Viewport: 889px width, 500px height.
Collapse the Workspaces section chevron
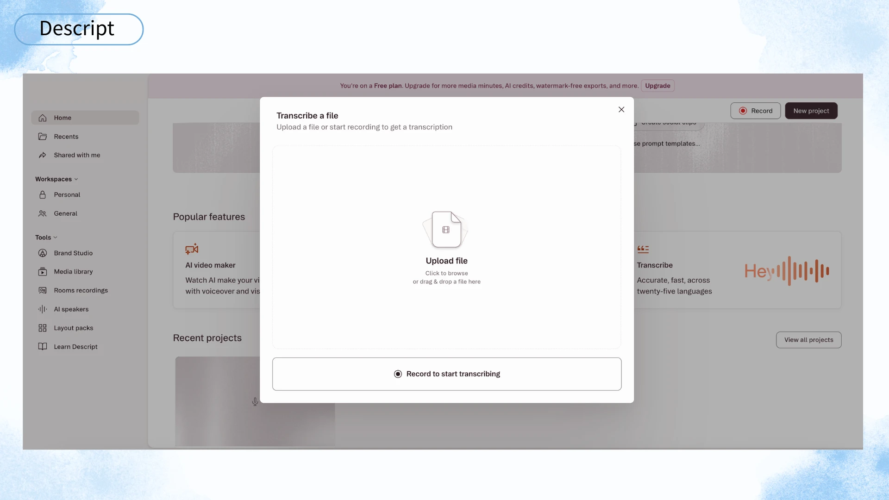click(x=76, y=179)
